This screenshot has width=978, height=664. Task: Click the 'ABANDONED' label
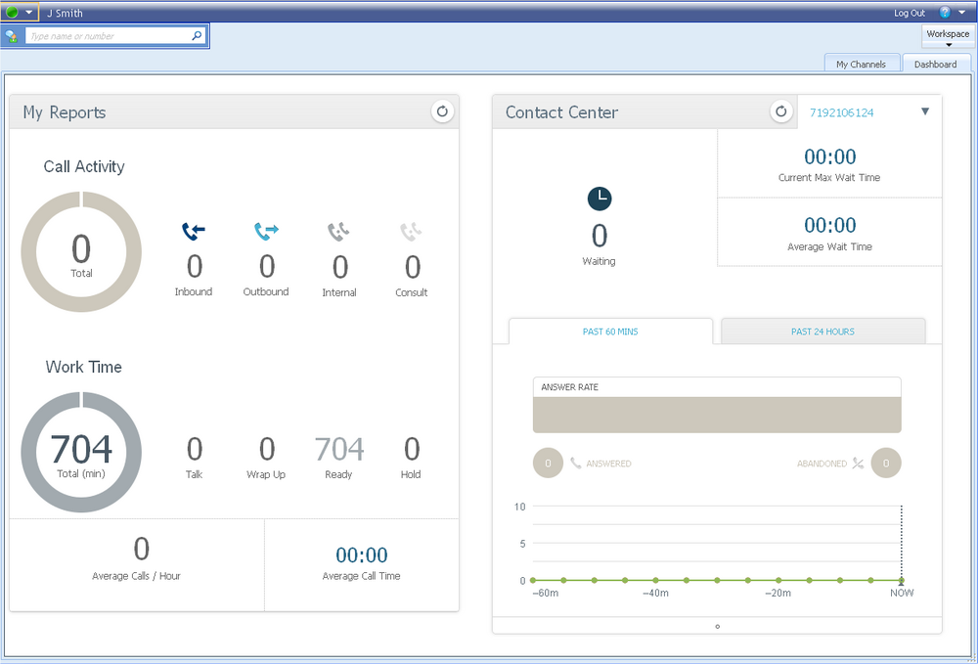[822, 464]
